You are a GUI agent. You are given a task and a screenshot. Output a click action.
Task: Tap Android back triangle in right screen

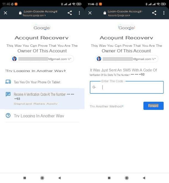click(144, 178)
